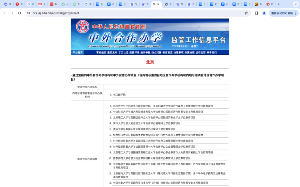Open the 北京科技大学与美国德克萨斯大学 project link
This screenshot has height=187, width=300.
click(x=158, y=135)
